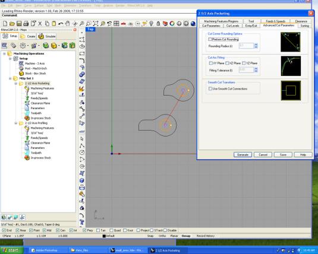318x254 pixels.
Task: Collapse the 2 1/2 Axis Pocketing node
Action: point(16,84)
